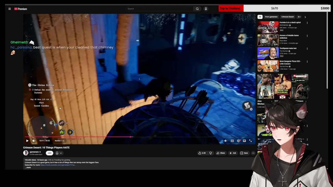Open 'Fortnite is in a death spiral' thumbnail
333x187 pixels.
coord(268,27)
